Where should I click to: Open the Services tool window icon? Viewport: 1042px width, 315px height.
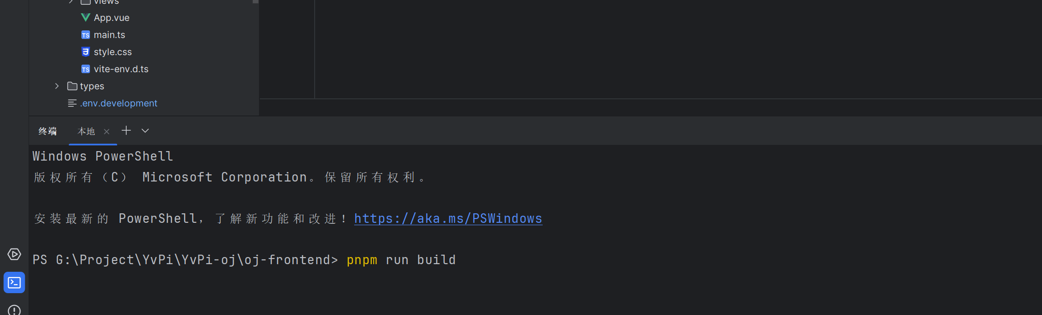pos(14,254)
